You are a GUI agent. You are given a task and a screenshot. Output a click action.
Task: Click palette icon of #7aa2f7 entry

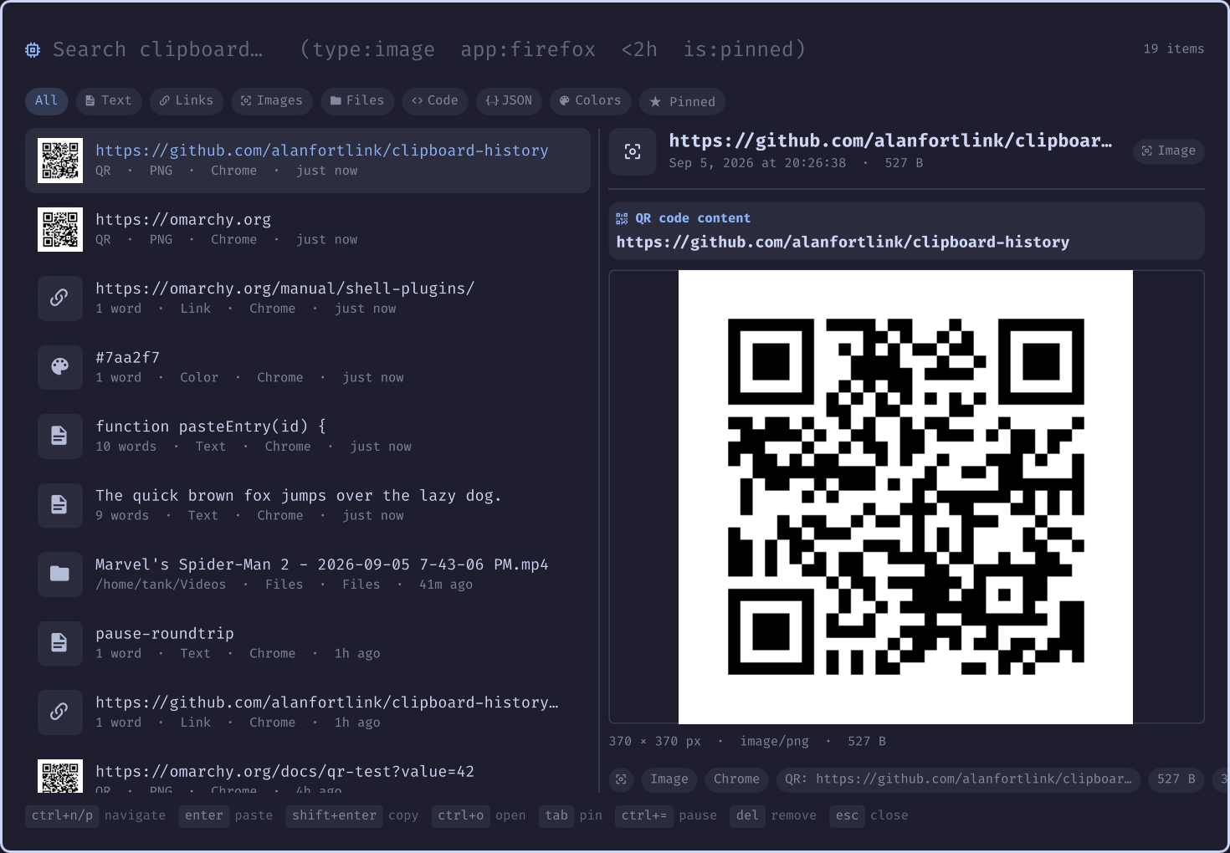coord(60,367)
